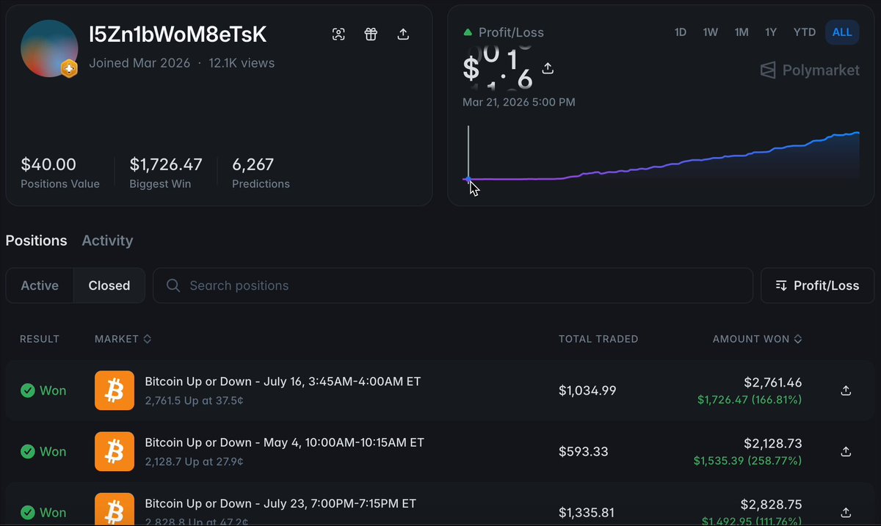Click the TOTAL TRADED column header

(598, 339)
